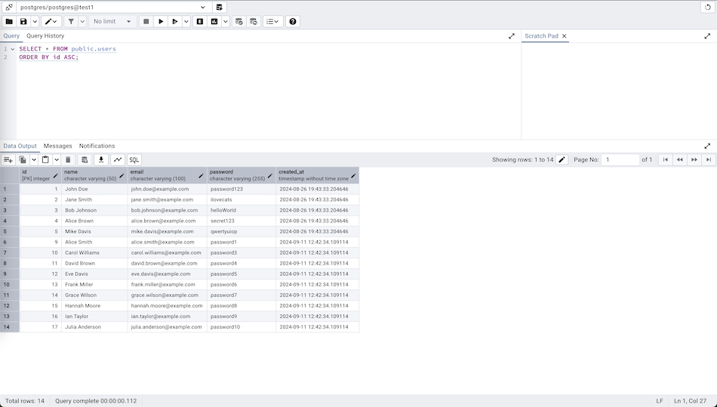Close the Scratch Pad panel
Viewport: 717px width, 407px height.
(x=564, y=36)
